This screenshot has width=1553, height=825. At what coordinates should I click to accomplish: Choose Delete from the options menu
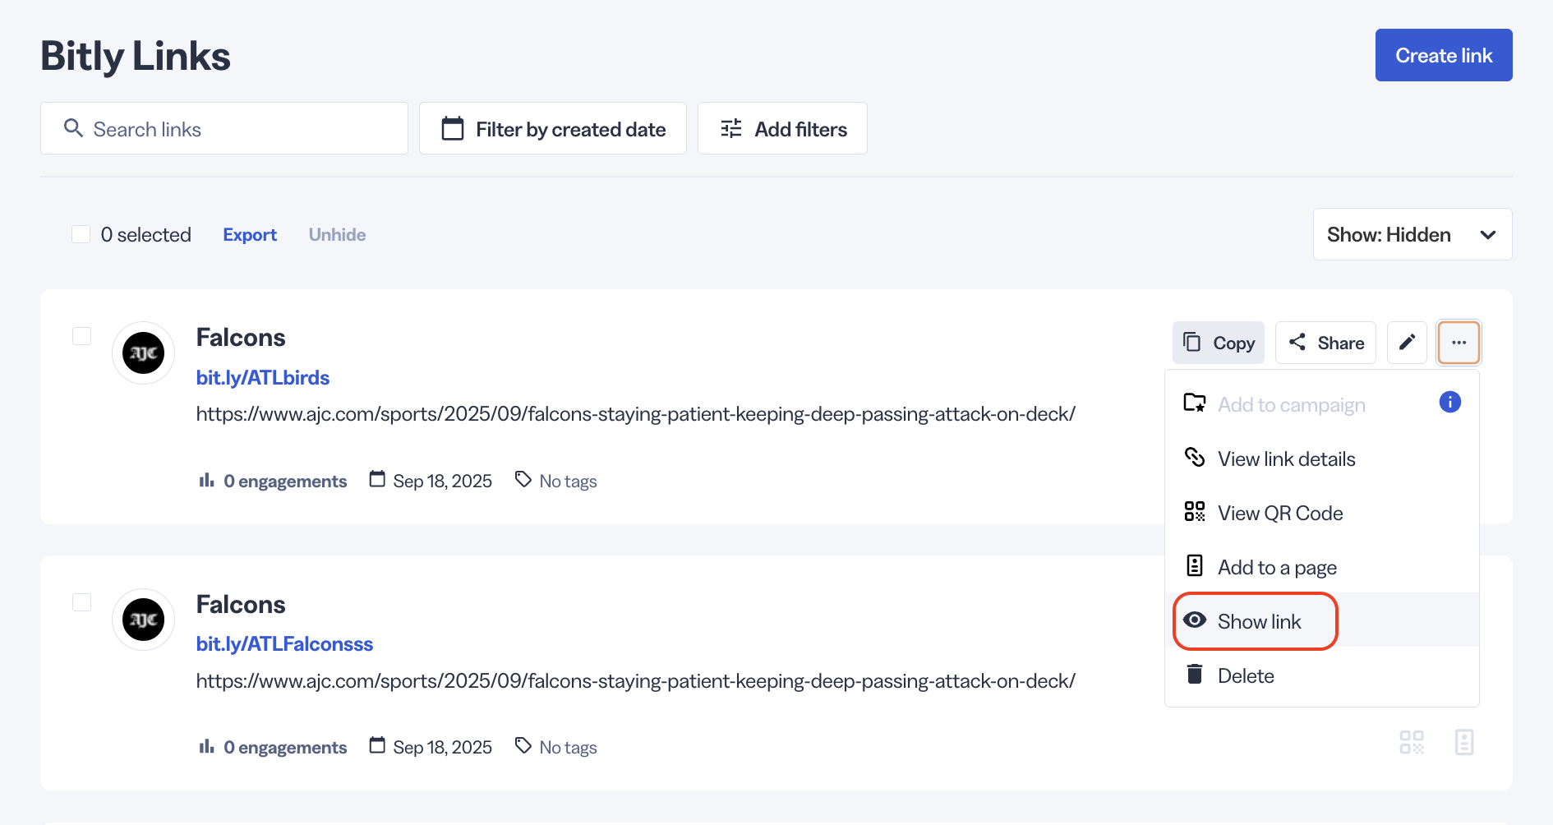pyautogui.click(x=1245, y=675)
